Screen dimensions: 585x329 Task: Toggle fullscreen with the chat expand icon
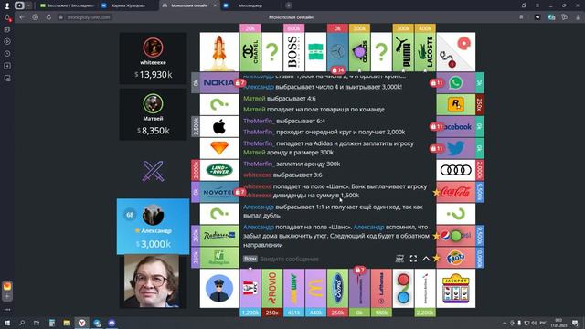click(x=413, y=259)
